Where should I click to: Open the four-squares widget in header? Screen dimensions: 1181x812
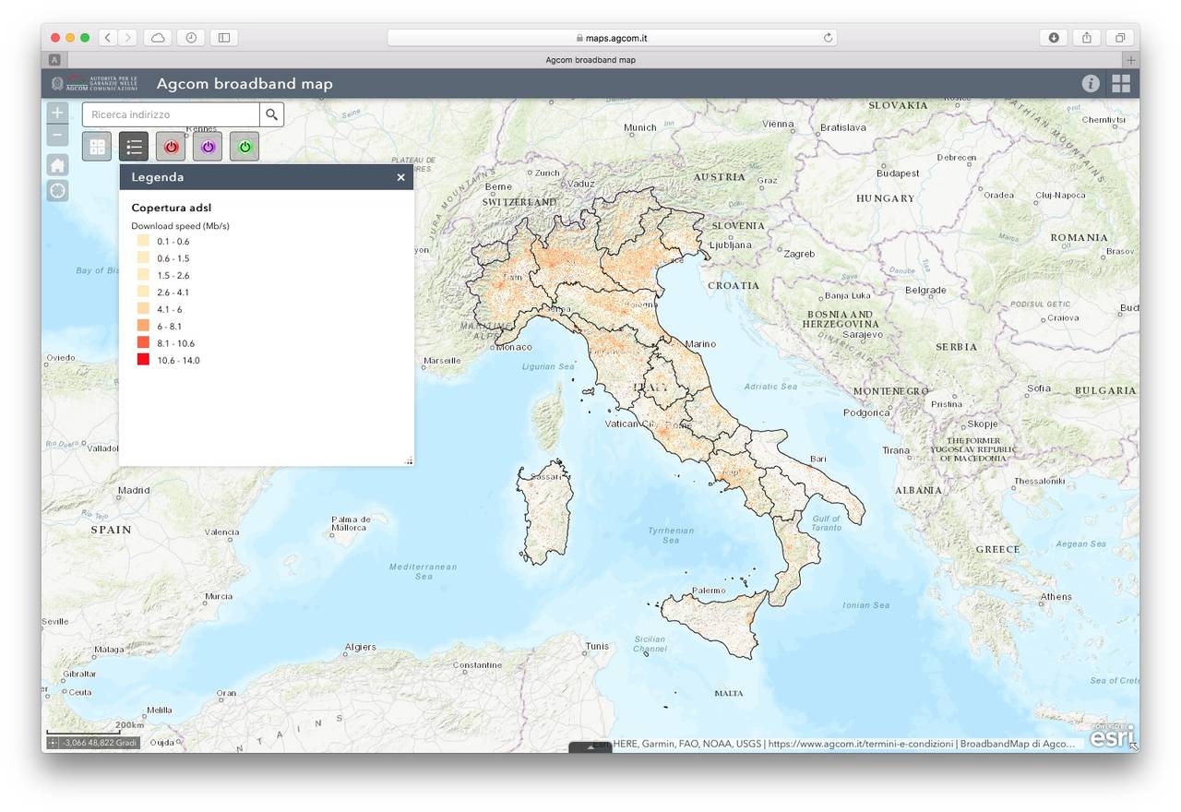click(x=1120, y=84)
